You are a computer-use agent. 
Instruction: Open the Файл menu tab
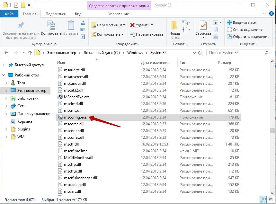tap(9, 14)
